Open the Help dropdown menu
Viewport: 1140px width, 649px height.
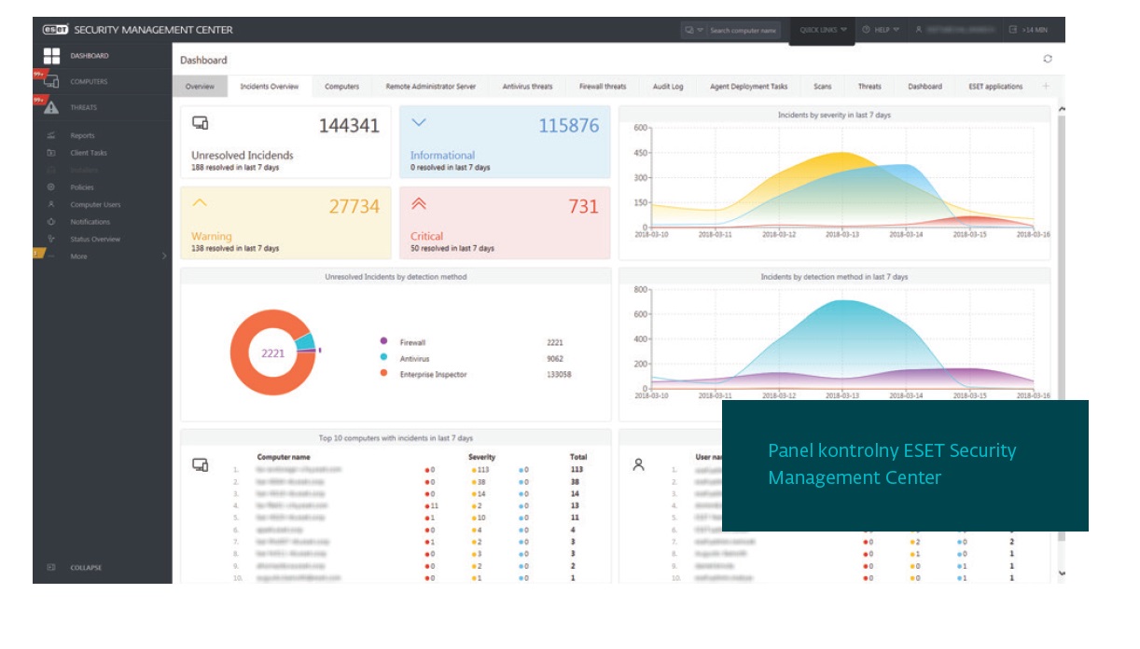coord(881,30)
